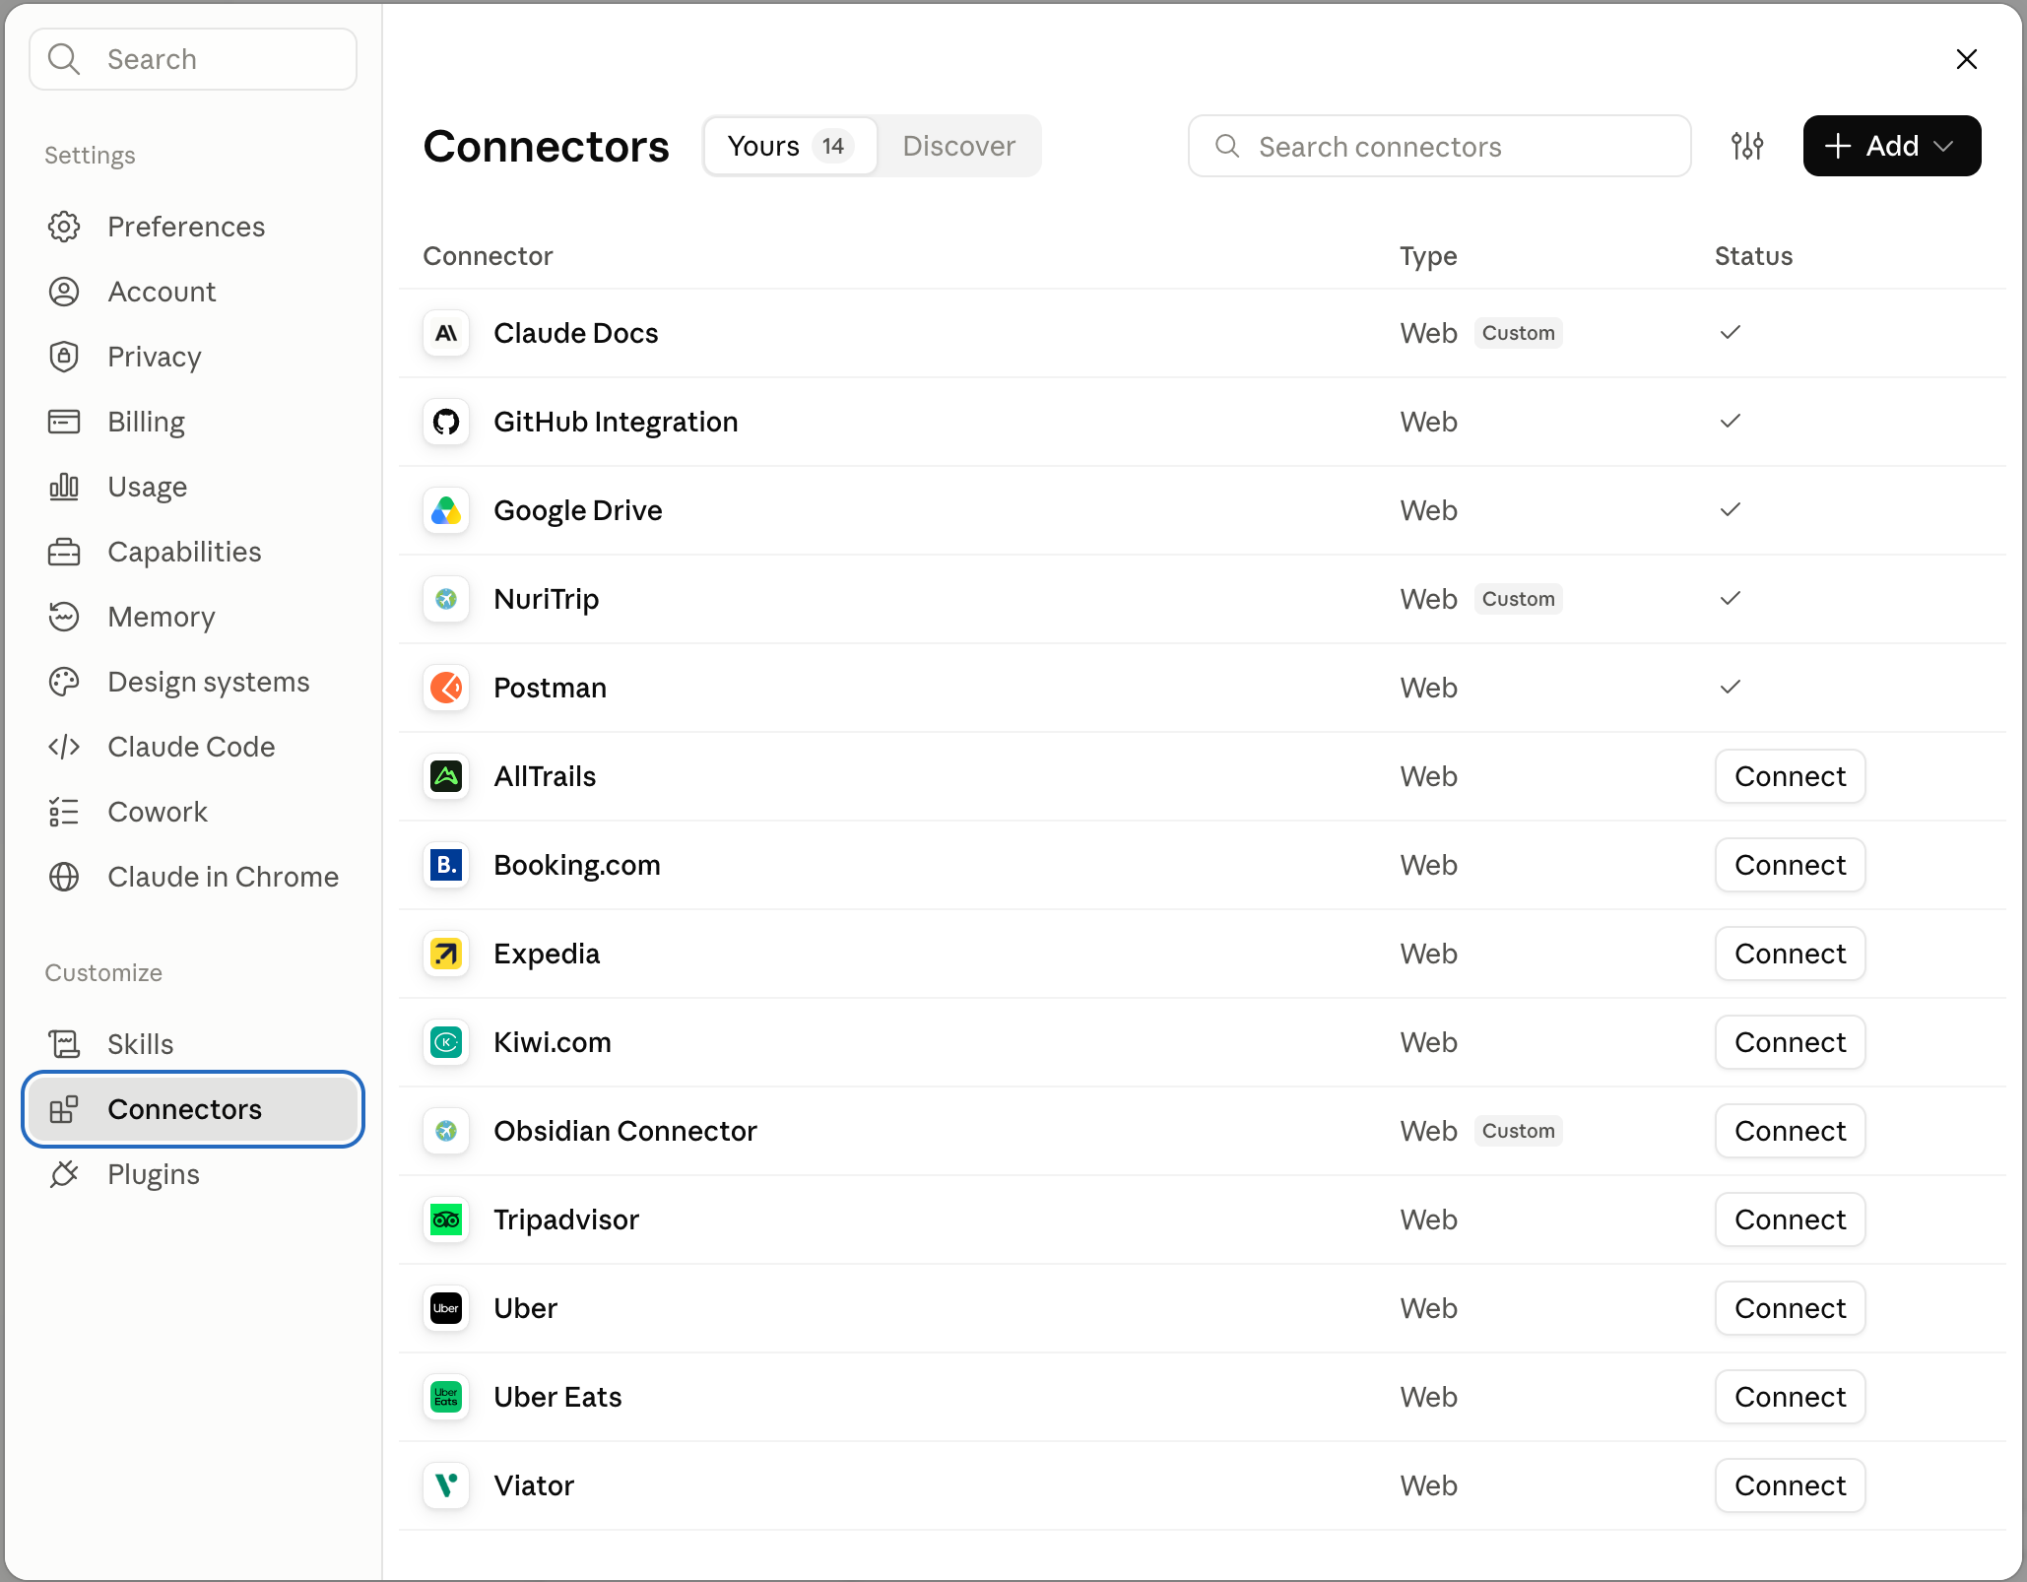Image resolution: width=2027 pixels, height=1582 pixels.
Task: Click the Claude Code brackets icon
Action: pyautogui.click(x=64, y=747)
